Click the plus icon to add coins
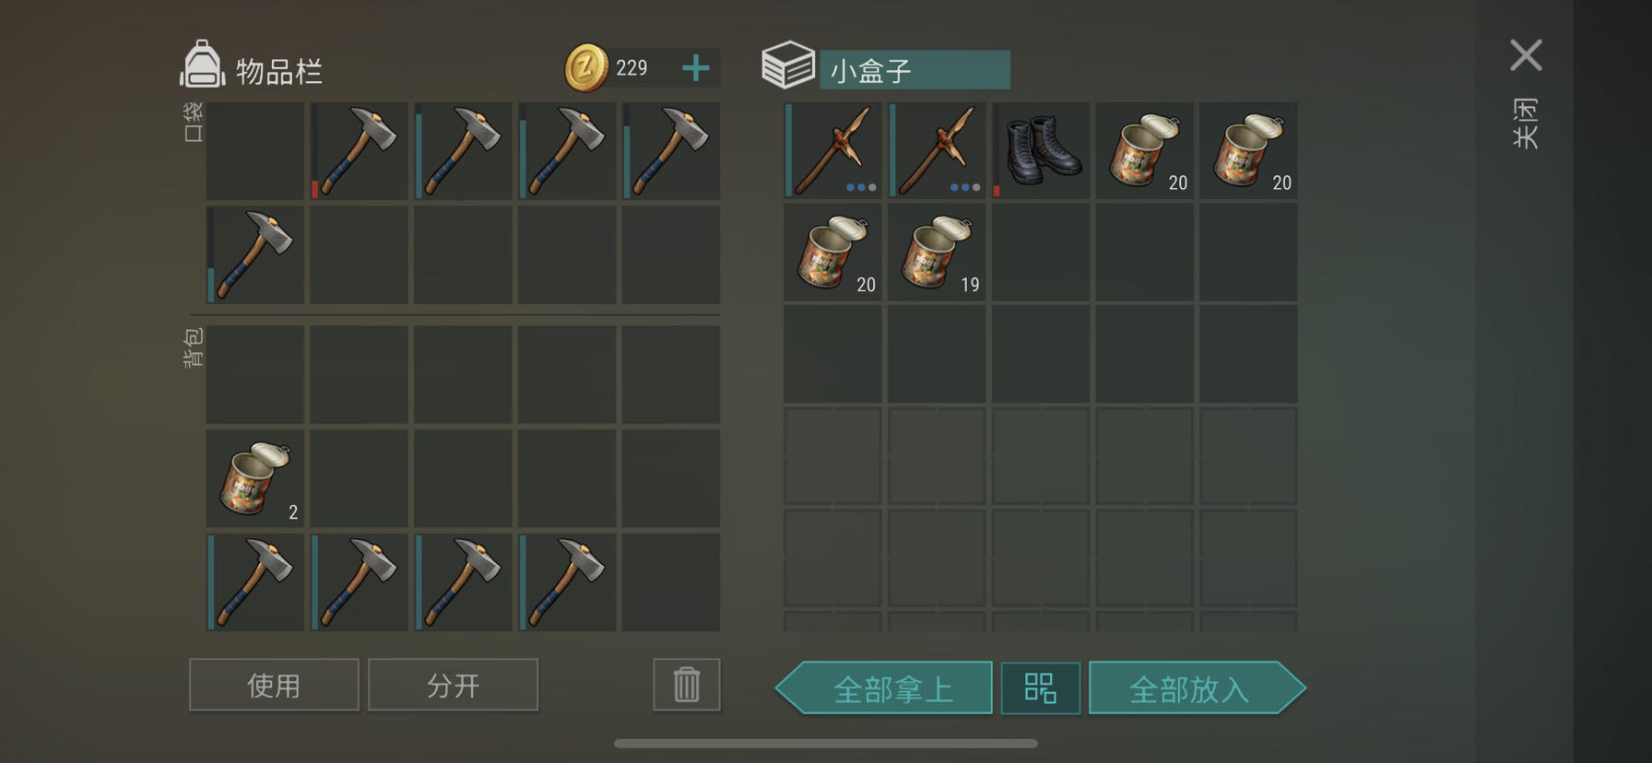Screen dimensions: 1652x763 point(696,68)
